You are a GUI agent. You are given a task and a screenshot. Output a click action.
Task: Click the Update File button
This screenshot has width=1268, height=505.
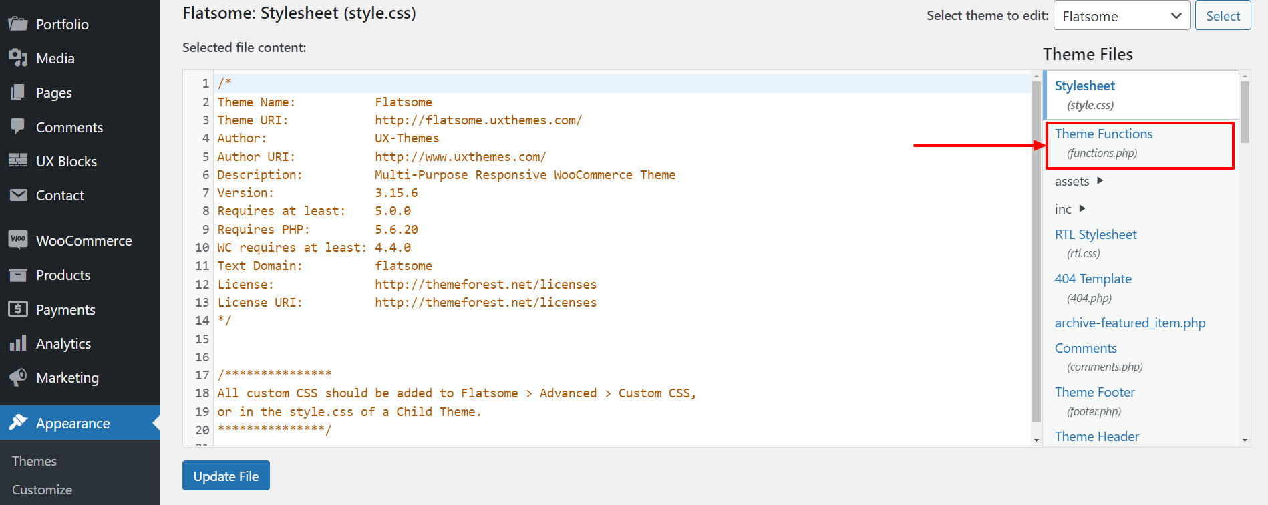tap(226, 476)
